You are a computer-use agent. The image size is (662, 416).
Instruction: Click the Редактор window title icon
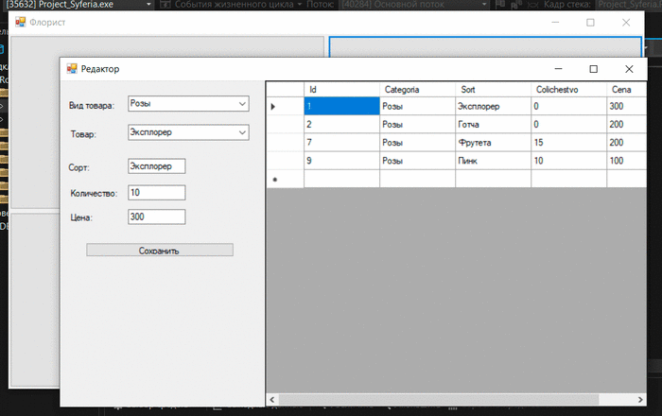click(70, 69)
